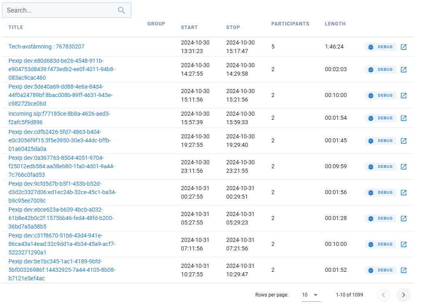Screen dimensions: 423x305
Task: Open external link for Pexip dev:cdfb2426 row
Action: (x=403, y=141)
